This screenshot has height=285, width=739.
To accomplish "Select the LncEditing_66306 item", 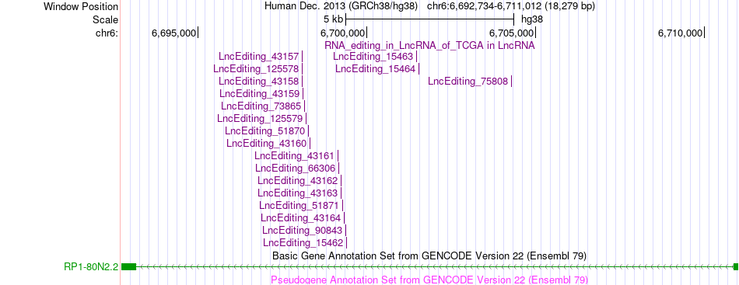I will [x=296, y=169].
